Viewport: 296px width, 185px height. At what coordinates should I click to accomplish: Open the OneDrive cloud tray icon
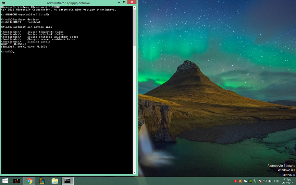[x=245, y=181]
